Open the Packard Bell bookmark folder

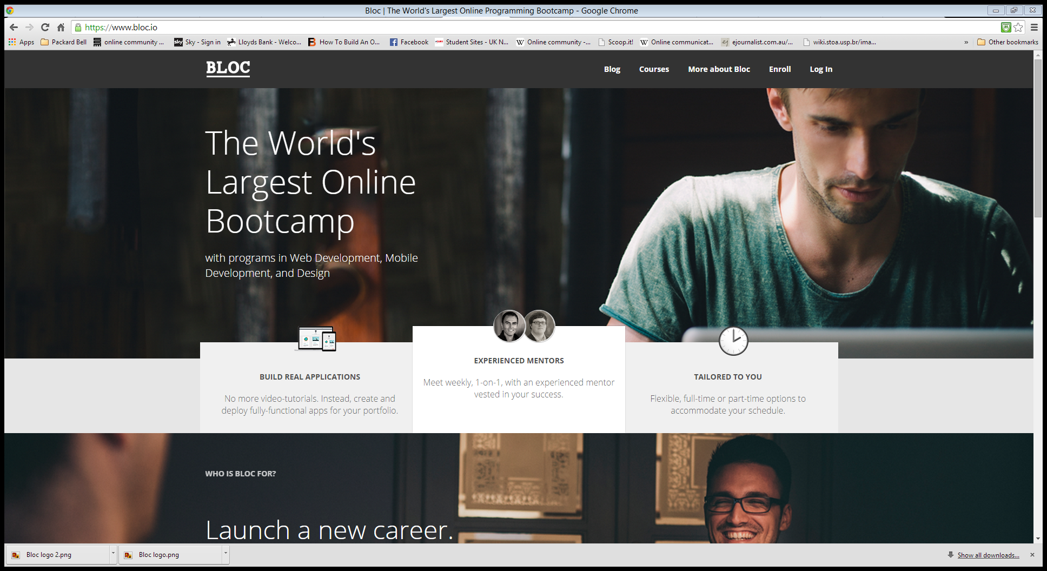63,42
